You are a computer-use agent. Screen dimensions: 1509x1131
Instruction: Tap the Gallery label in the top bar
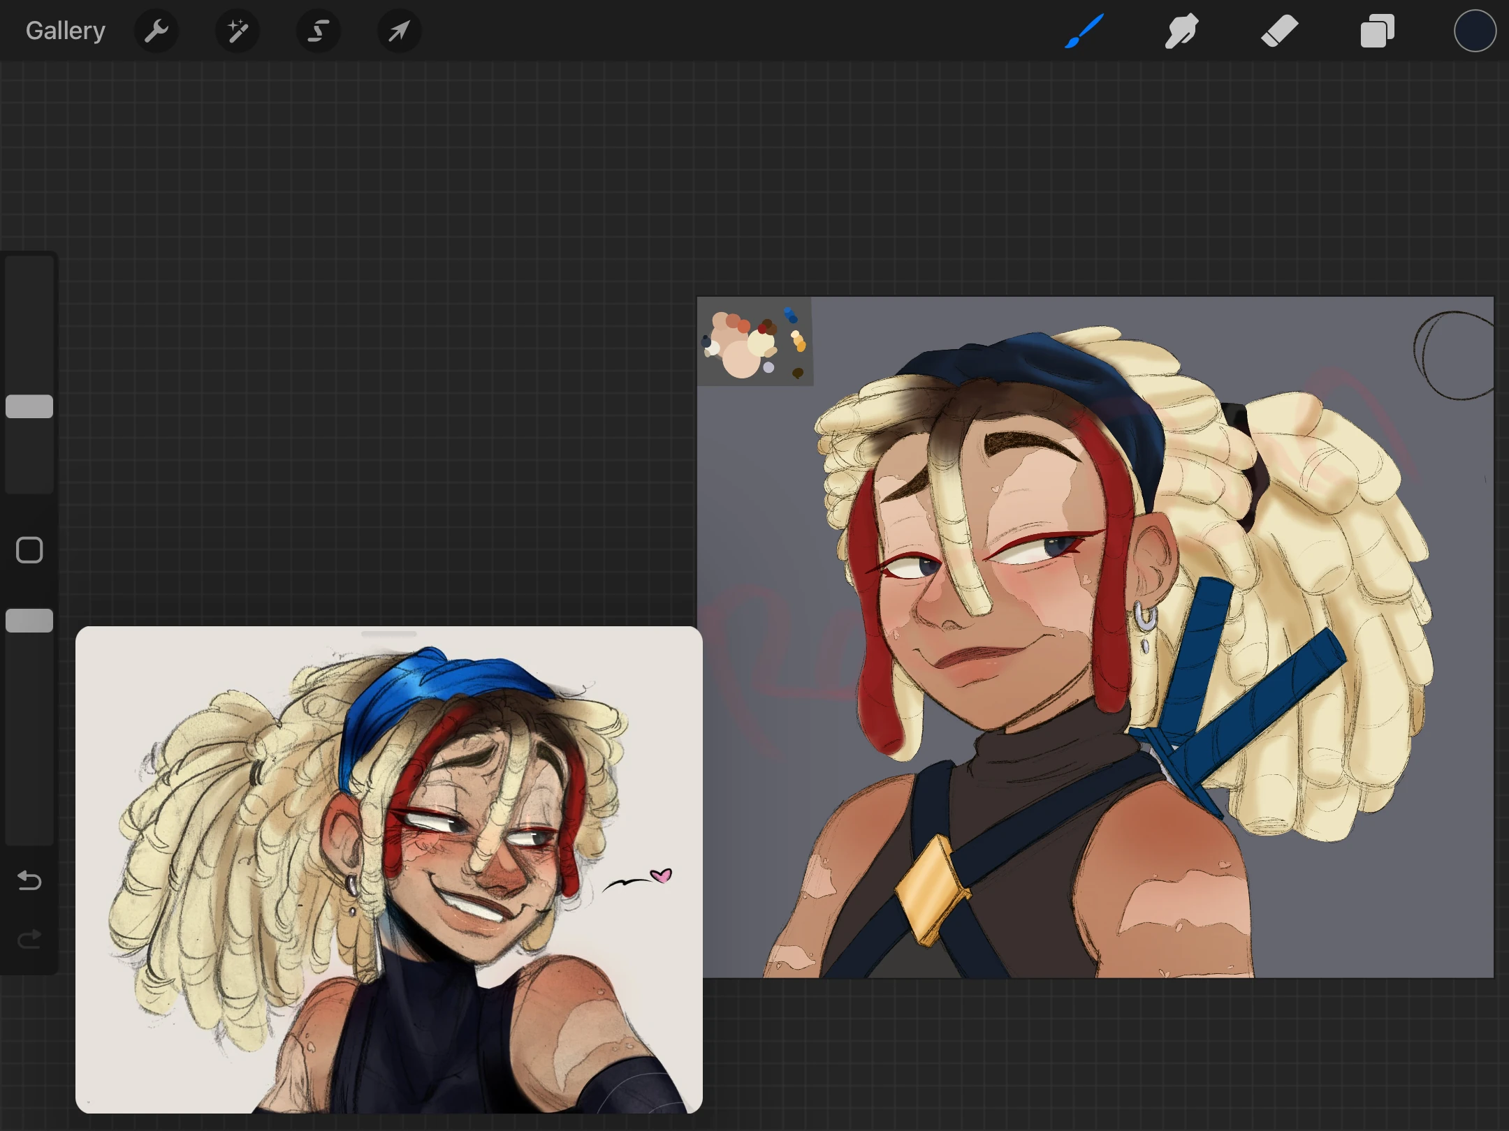[x=64, y=30]
